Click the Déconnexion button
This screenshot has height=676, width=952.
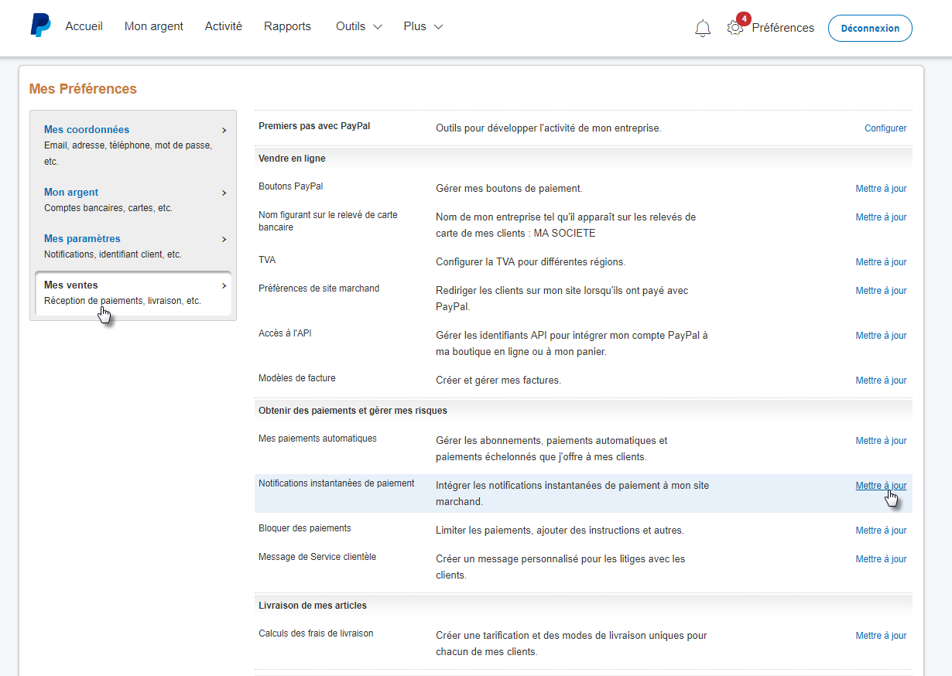point(870,28)
